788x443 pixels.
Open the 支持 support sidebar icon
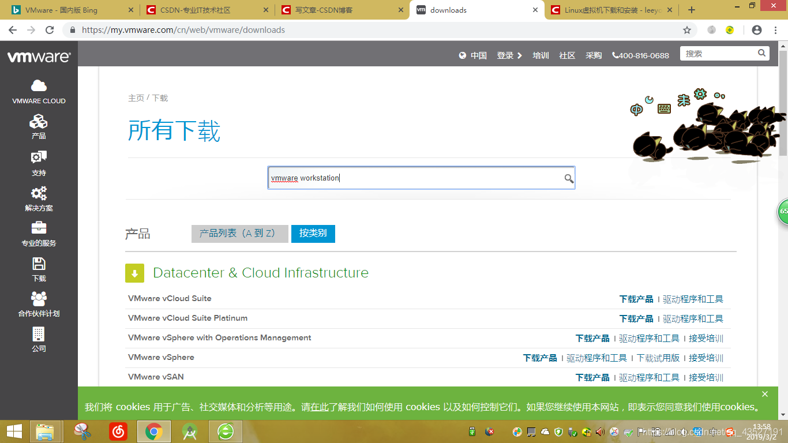[x=39, y=157]
